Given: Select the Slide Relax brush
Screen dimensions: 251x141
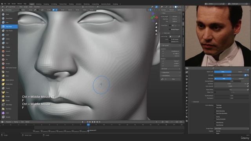Looking at the screenshot, I should [9, 105].
